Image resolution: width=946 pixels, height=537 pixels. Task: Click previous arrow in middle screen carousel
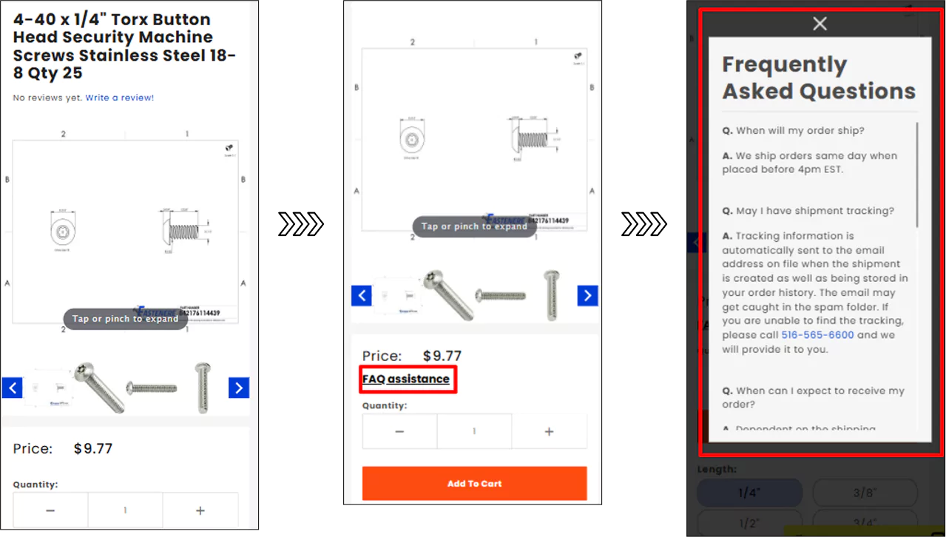(x=362, y=296)
